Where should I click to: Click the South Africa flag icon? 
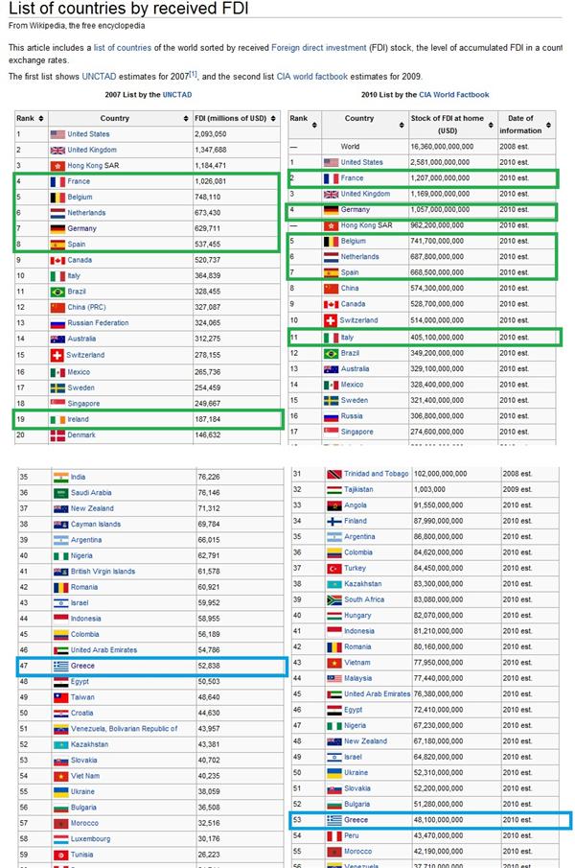coord(333,599)
